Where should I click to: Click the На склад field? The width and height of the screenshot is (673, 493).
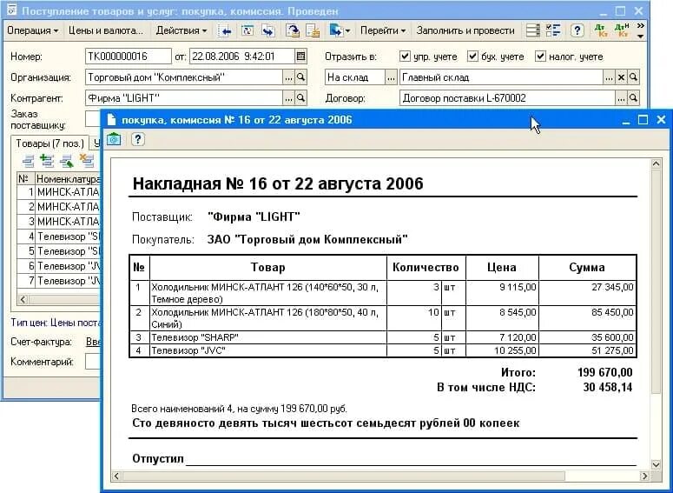(x=354, y=77)
